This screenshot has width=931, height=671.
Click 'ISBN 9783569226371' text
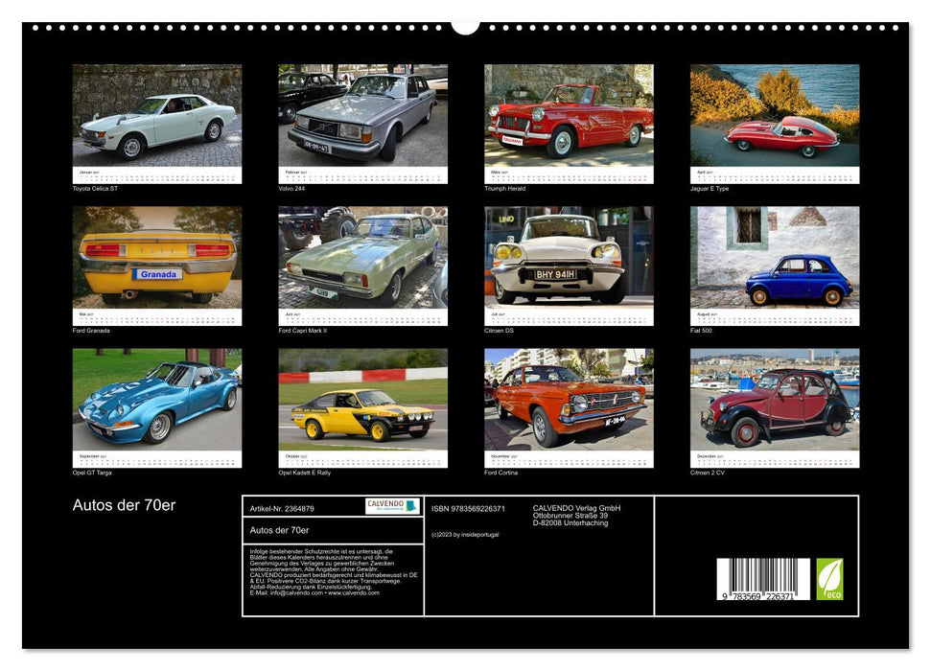469,509
